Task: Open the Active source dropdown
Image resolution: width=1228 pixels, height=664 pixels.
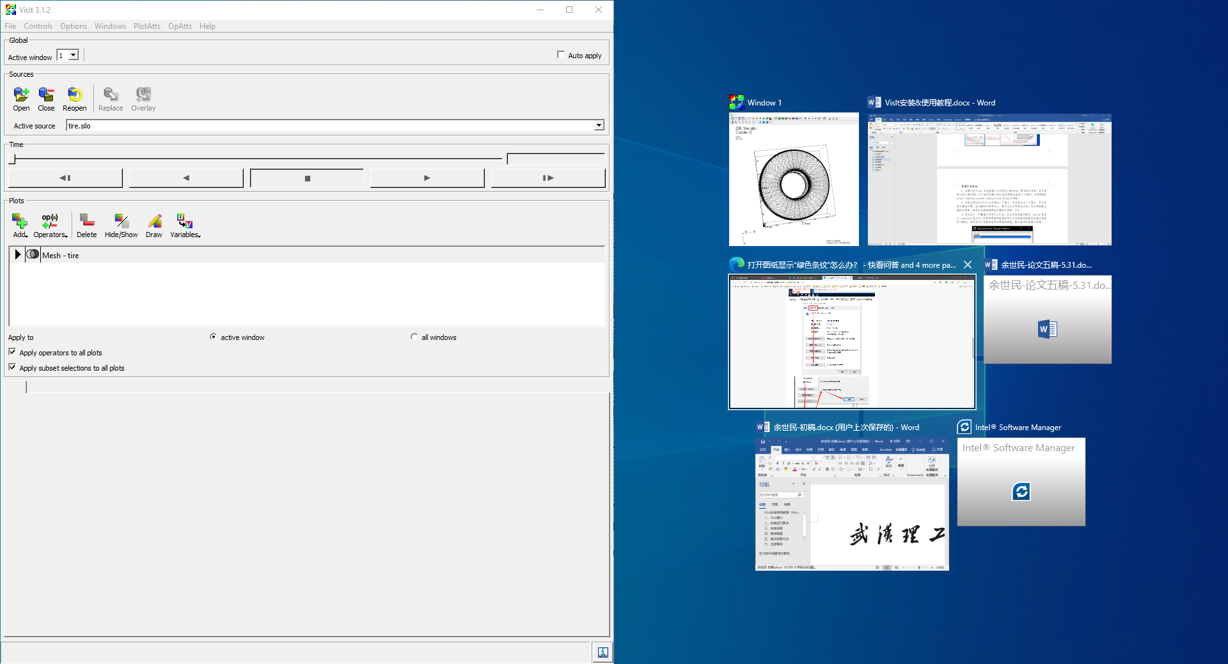Action: pyautogui.click(x=599, y=125)
